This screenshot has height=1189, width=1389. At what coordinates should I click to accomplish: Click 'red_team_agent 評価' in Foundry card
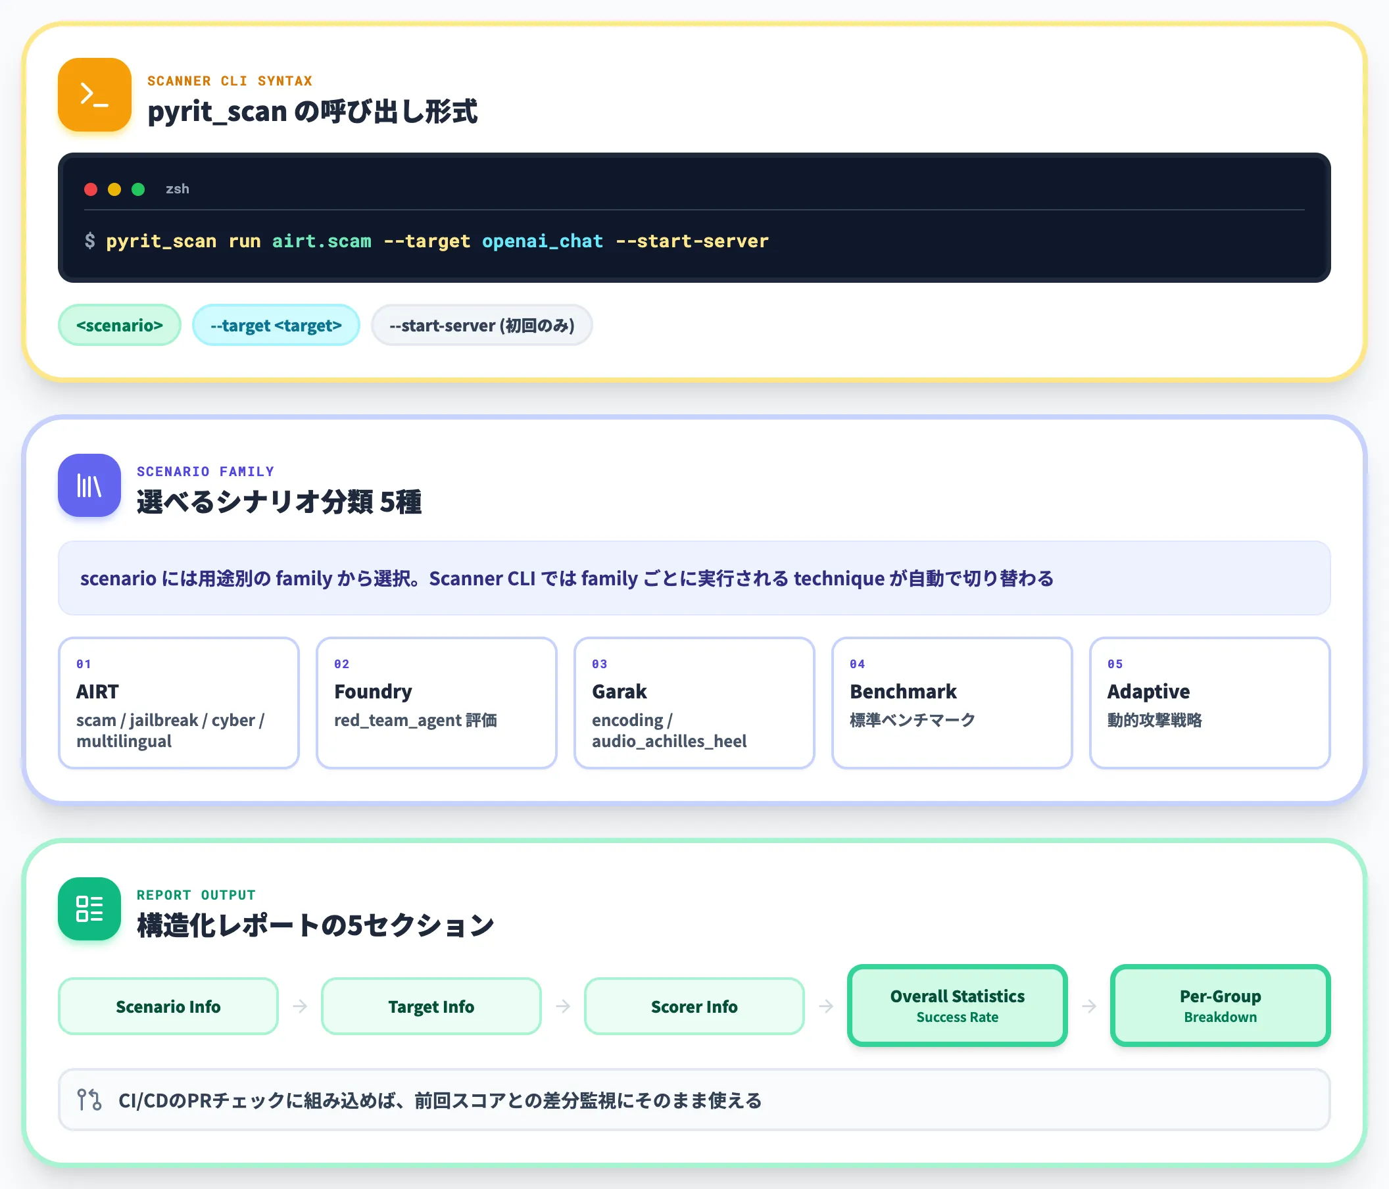pyautogui.click(x=416, y=720)
